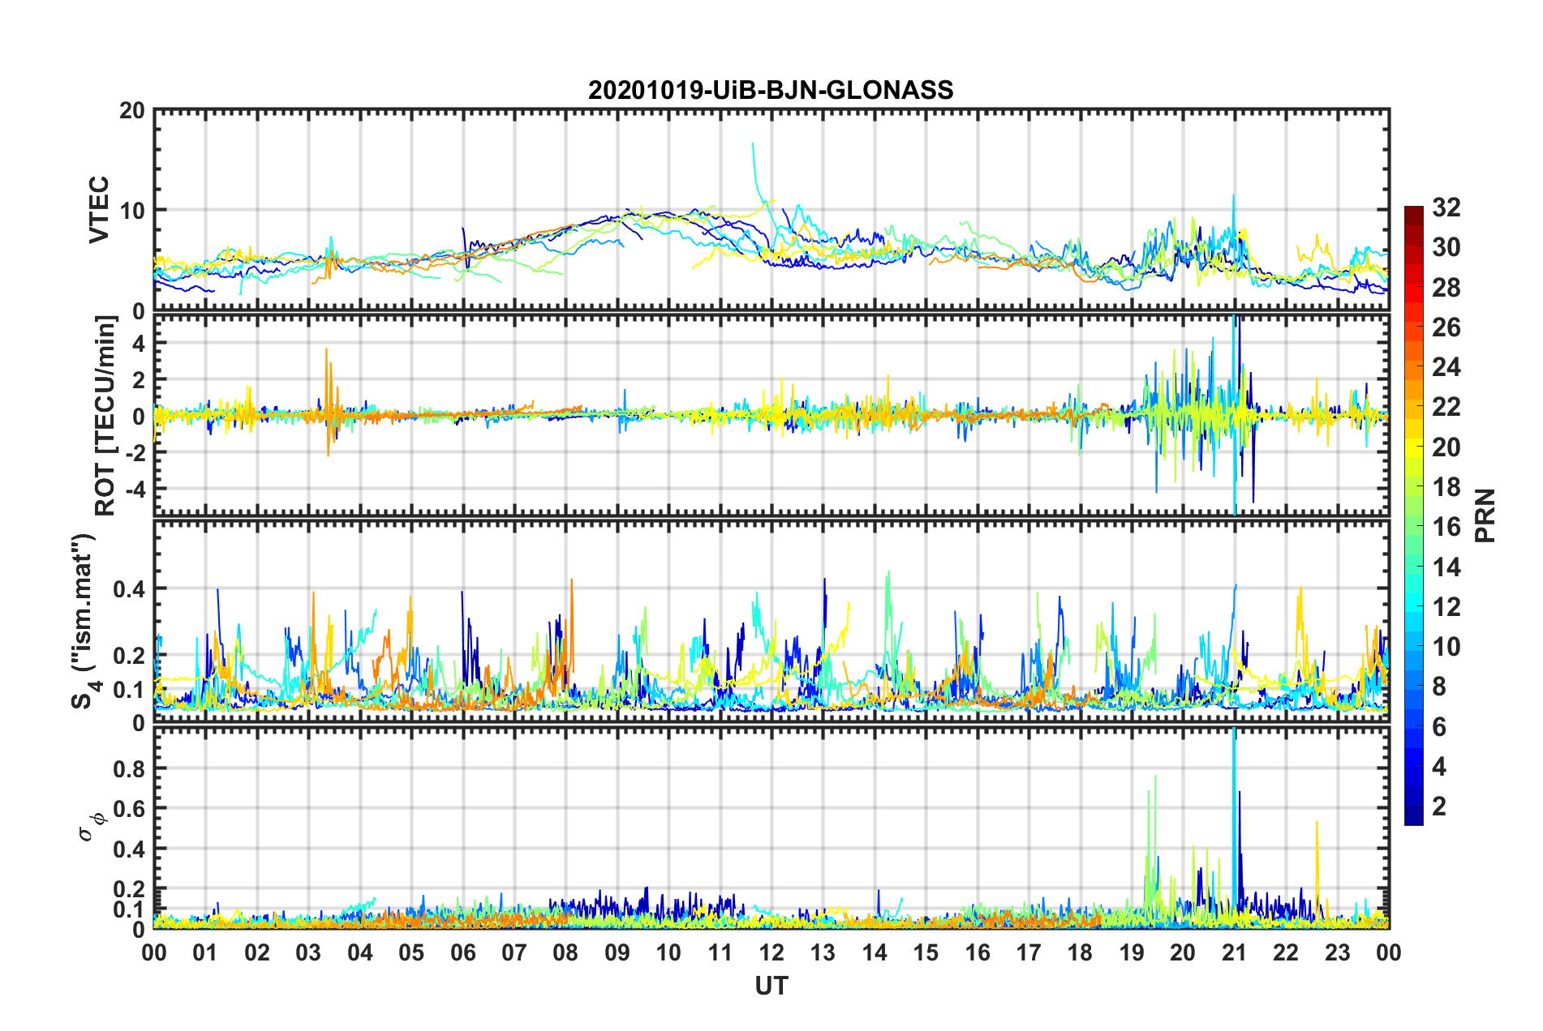Click the 20 tick on the VTEC axis
The image size is (1543, 1031).
click(x=131, y=110)
